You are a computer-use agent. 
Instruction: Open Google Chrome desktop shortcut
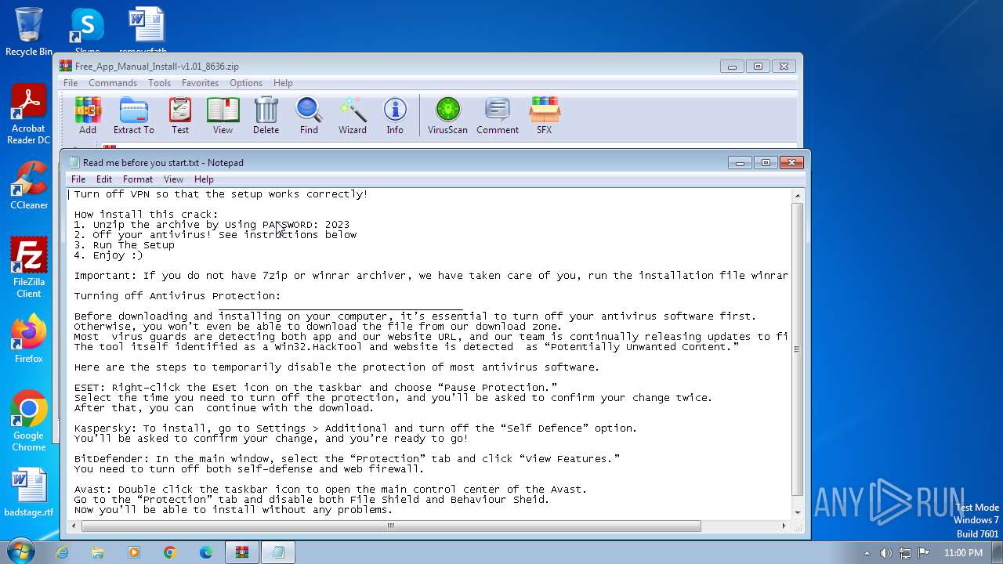tap(29, 421)
